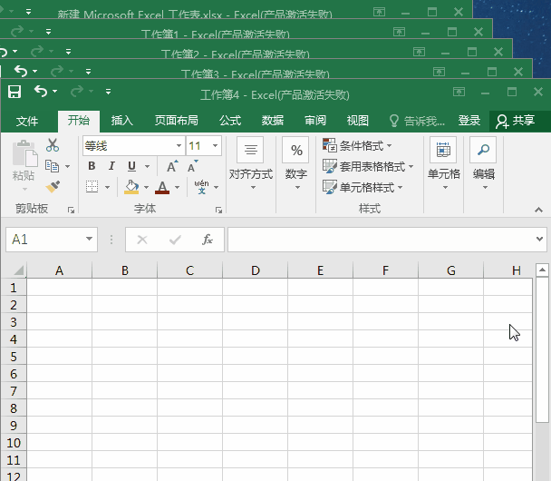The width and height of the screenshot is (551, 481).
Task: Open the clipboard (剪贴板) dialog launcher
Action: click(x=71, y=210)
